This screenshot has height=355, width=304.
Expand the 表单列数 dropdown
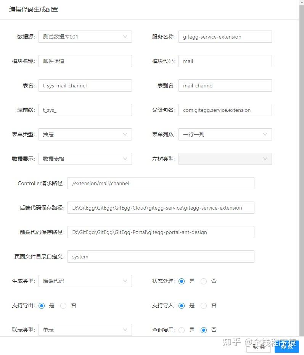pyautogui.click(x=225, y=134)
